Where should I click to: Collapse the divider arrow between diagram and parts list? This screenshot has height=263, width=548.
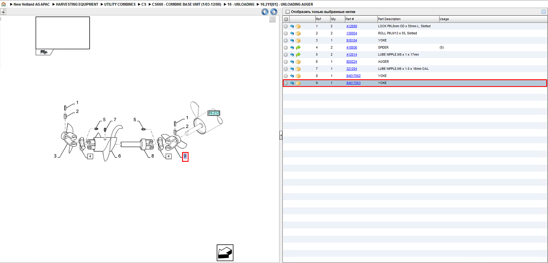coord(280,135)
